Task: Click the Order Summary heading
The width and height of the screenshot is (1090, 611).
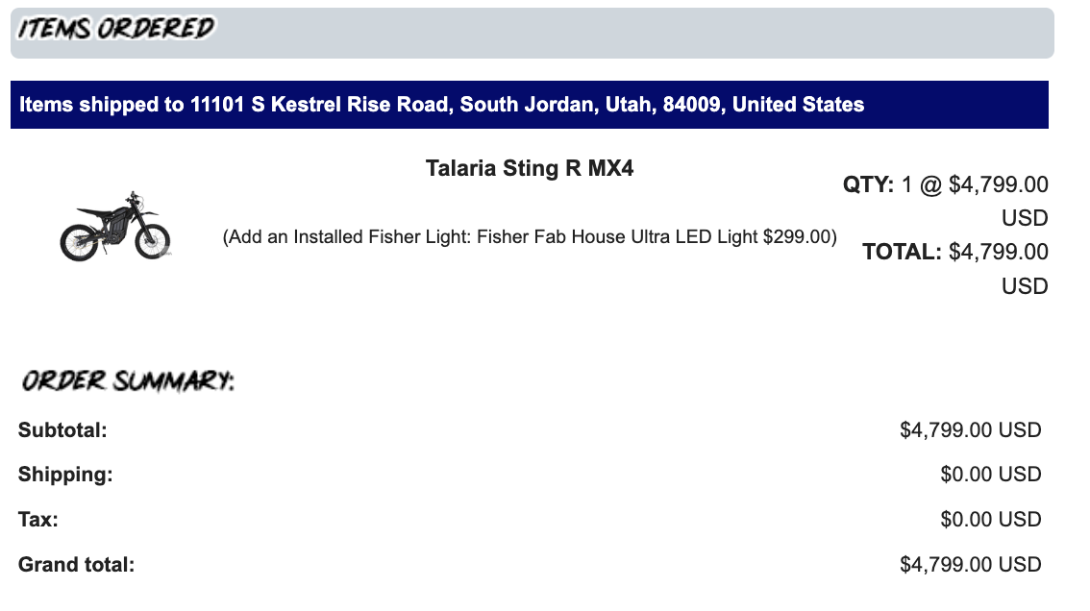Action: tap(128, 381)
